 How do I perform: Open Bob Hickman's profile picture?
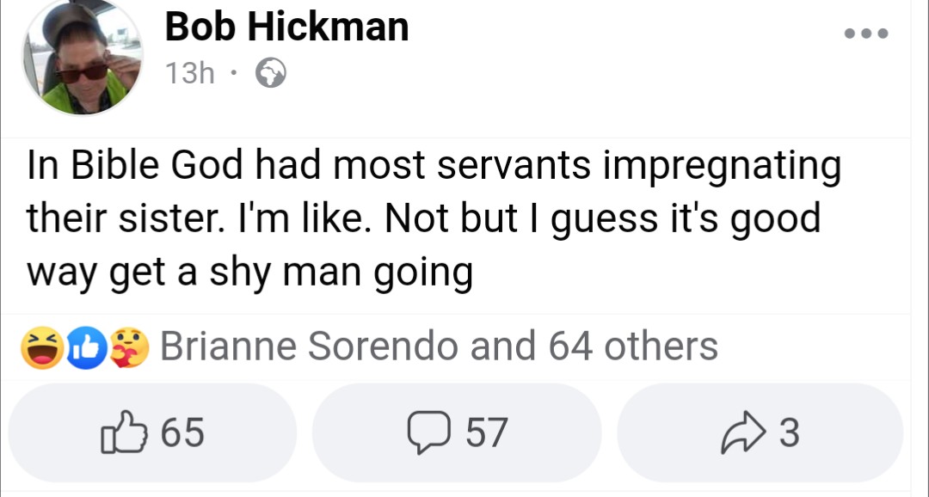coord(83,57)
